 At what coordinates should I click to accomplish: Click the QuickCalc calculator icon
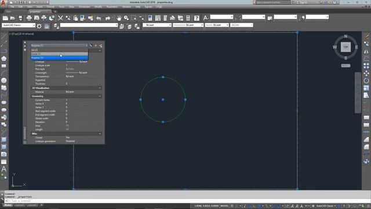tap(188, 18)
